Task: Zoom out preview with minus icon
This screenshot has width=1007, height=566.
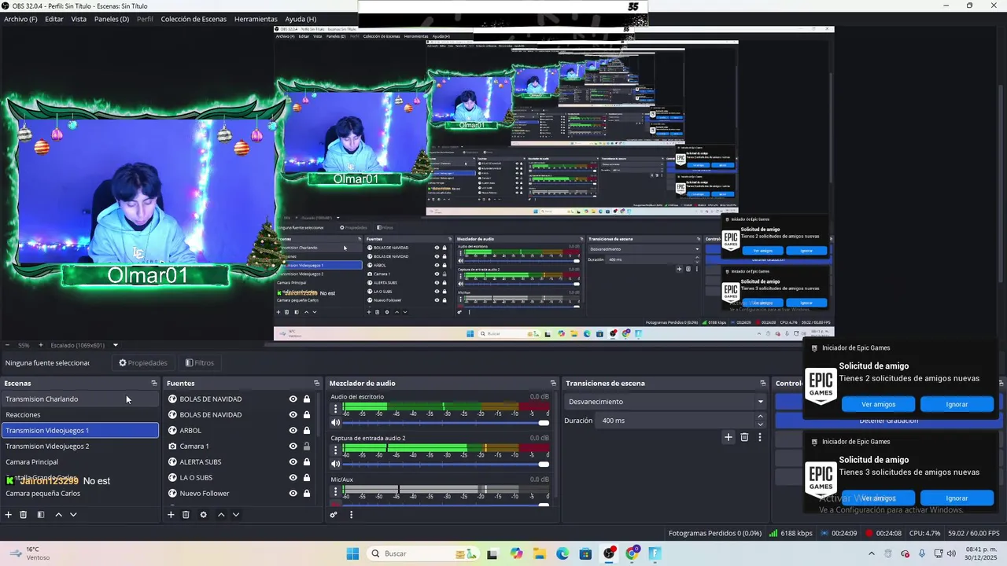Action: tap(7, 345)
